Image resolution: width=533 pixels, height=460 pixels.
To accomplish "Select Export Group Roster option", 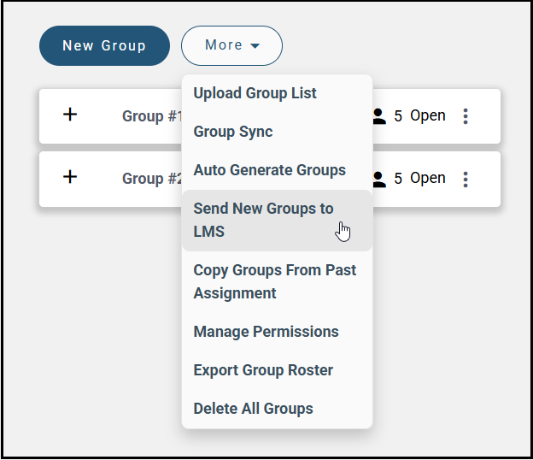I will click(x=277, y=370).
